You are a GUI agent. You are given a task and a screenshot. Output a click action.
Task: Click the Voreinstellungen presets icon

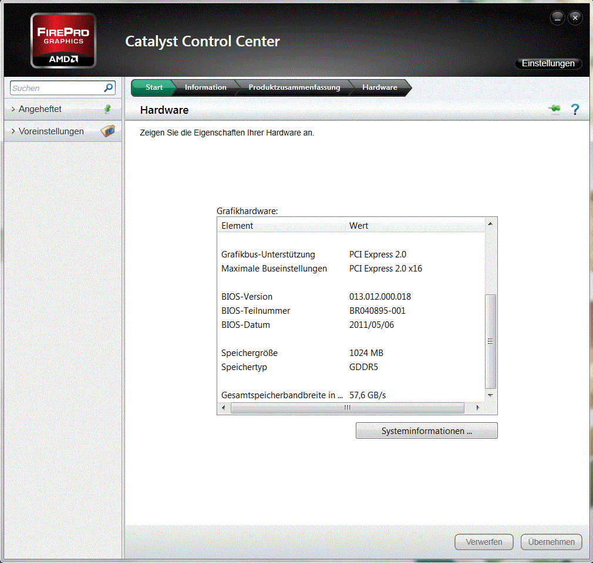108,131
